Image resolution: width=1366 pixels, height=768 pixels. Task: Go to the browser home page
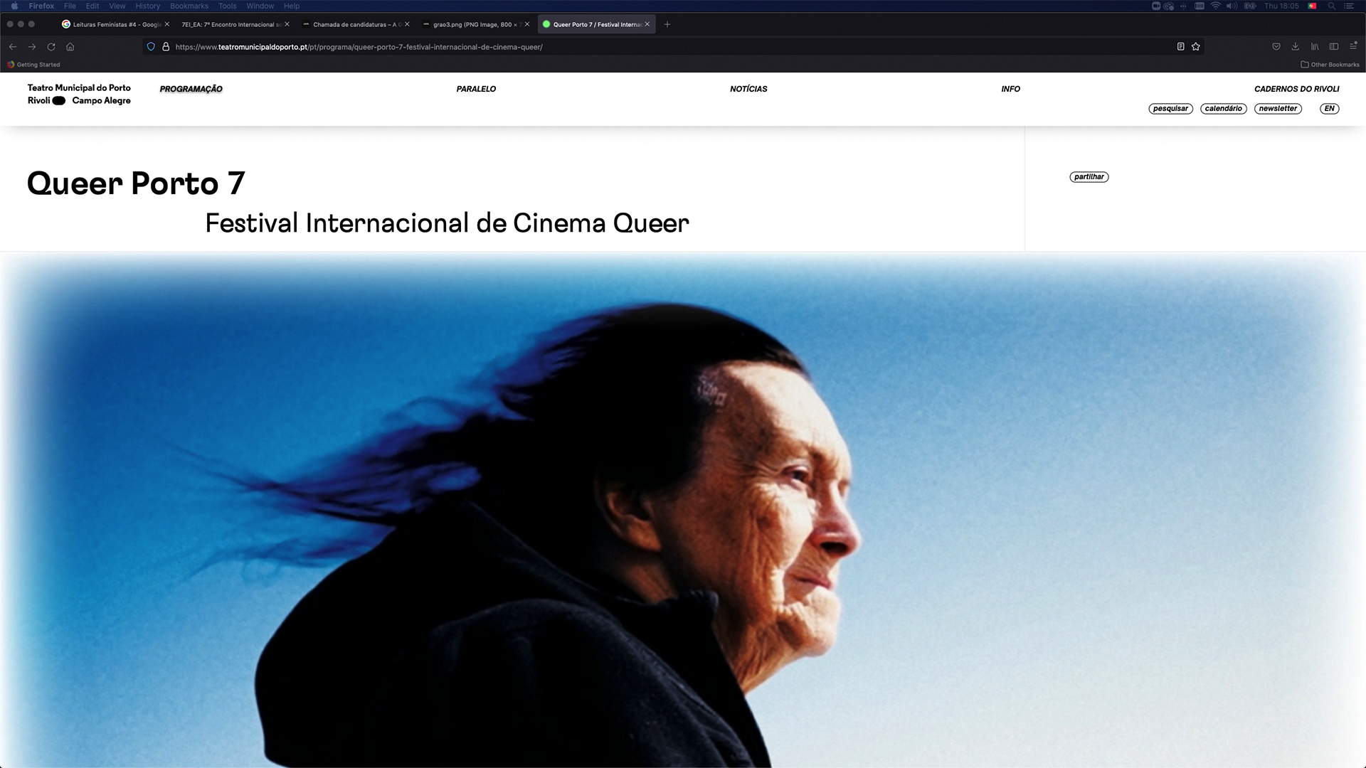(x=70, y=47)
